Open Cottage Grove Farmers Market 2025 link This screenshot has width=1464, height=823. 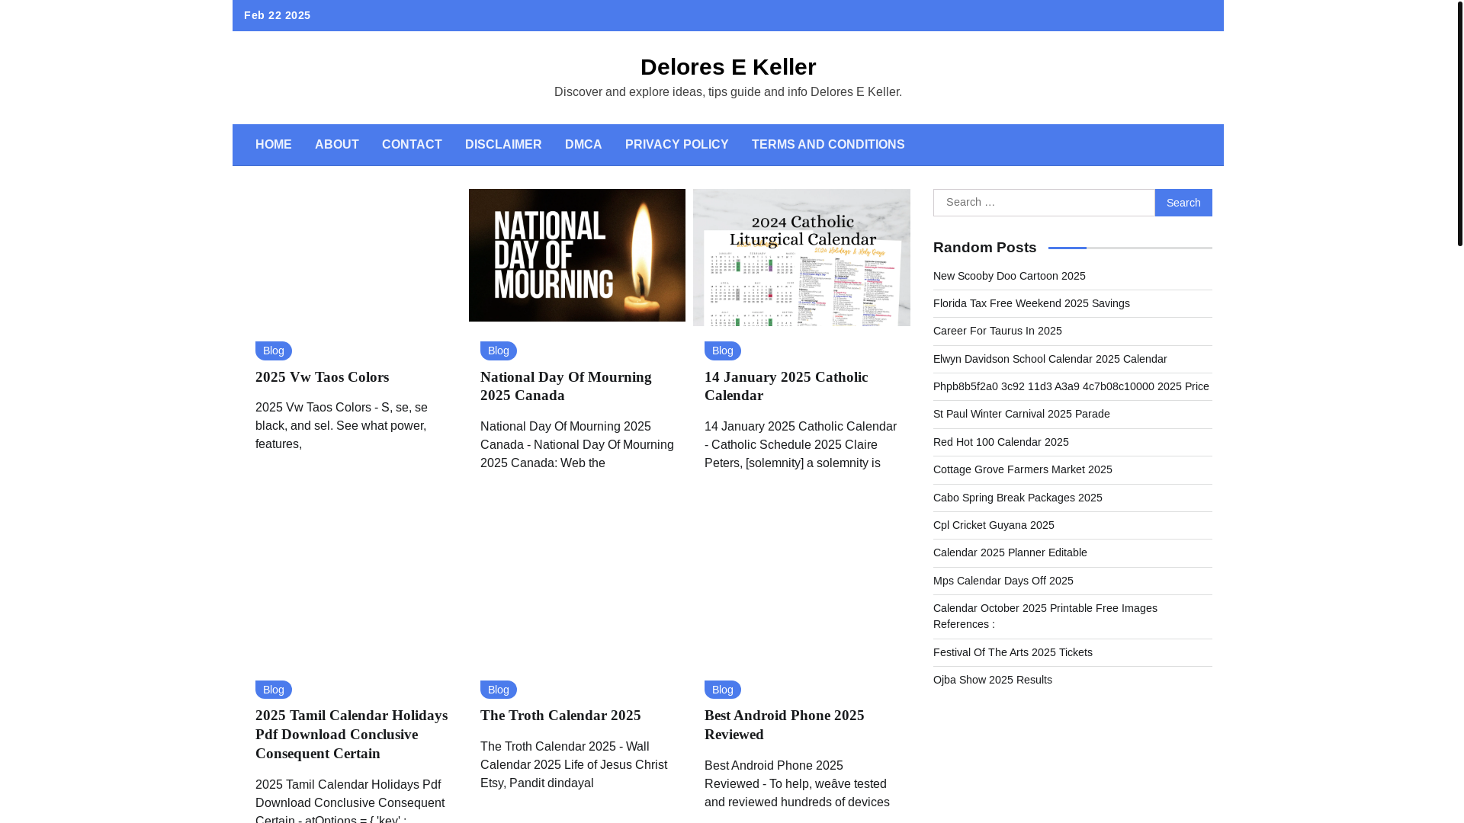coord(1023,469)
